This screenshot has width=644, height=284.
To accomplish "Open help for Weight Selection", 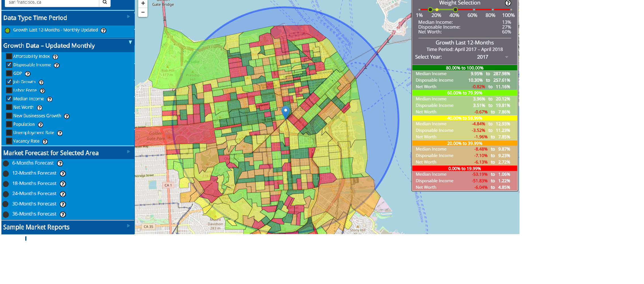I will point(508,3).
